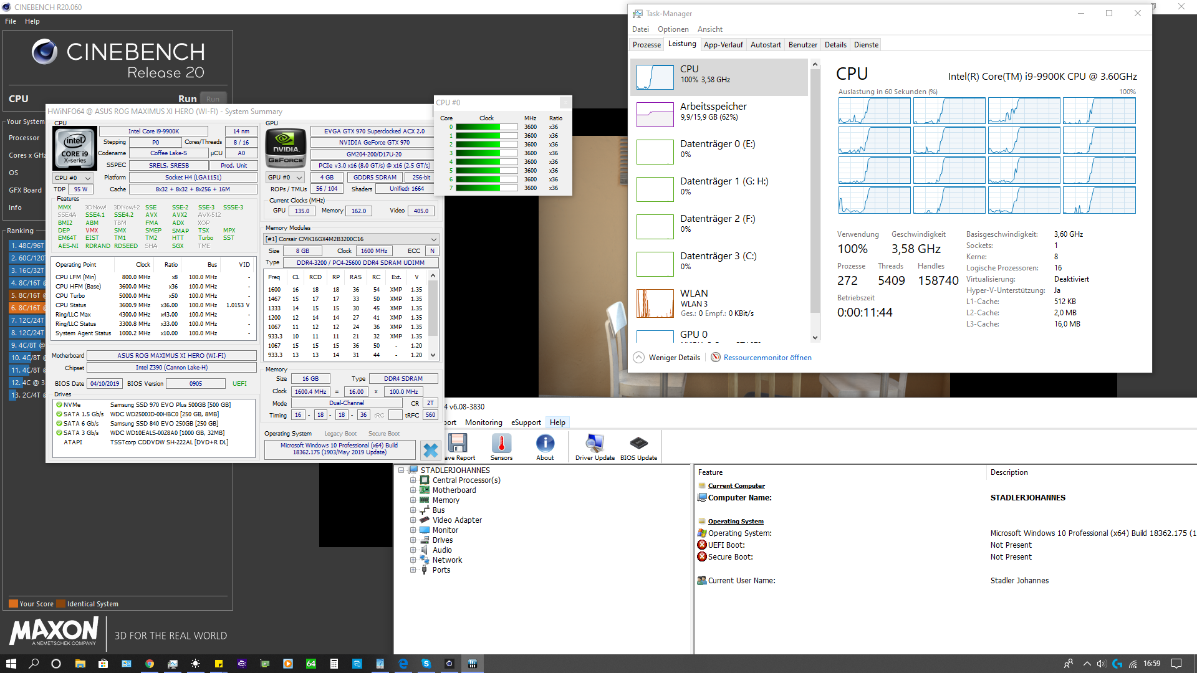Open the Optionen menu in Task-Manager
Screen dimensions: 1197x673
click(x=673, y=29)
